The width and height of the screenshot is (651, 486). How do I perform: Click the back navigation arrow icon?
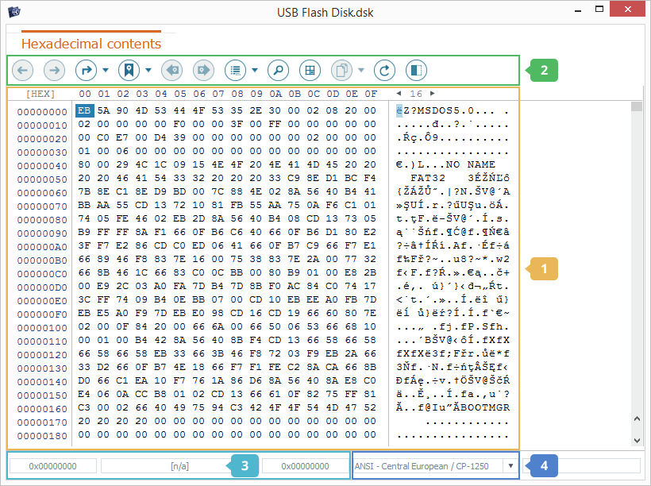[x=22, y=70]
